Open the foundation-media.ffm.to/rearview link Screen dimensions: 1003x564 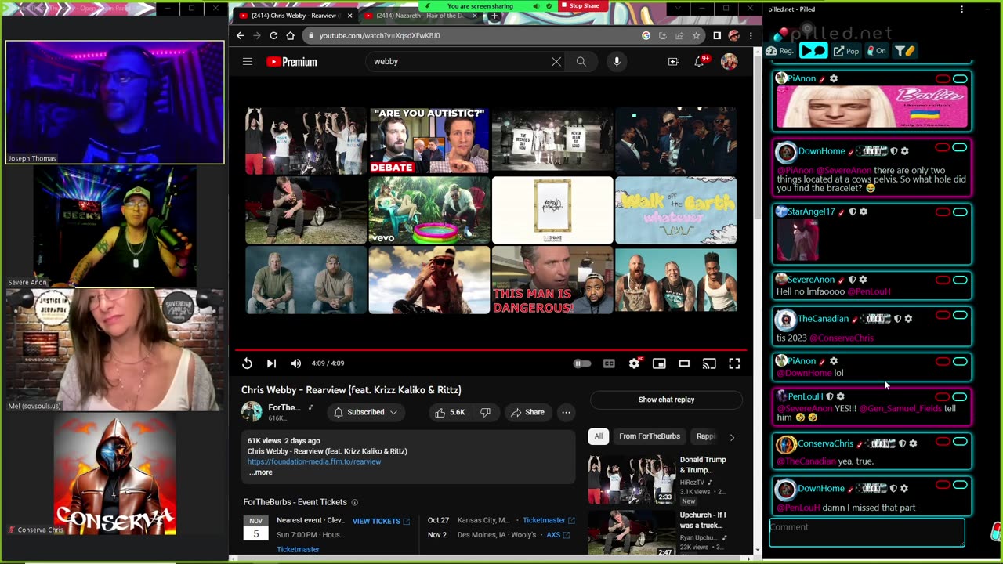pos(314,461)
